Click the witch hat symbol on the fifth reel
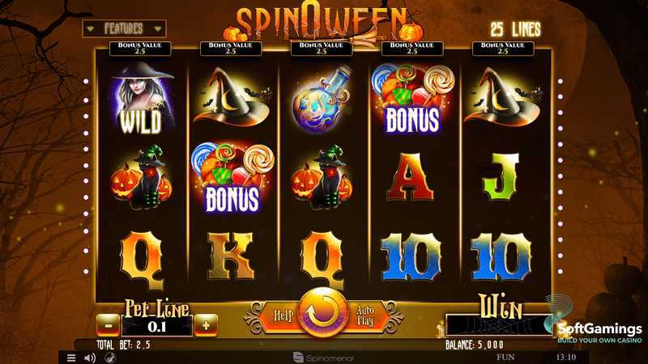 pos(501,98)
